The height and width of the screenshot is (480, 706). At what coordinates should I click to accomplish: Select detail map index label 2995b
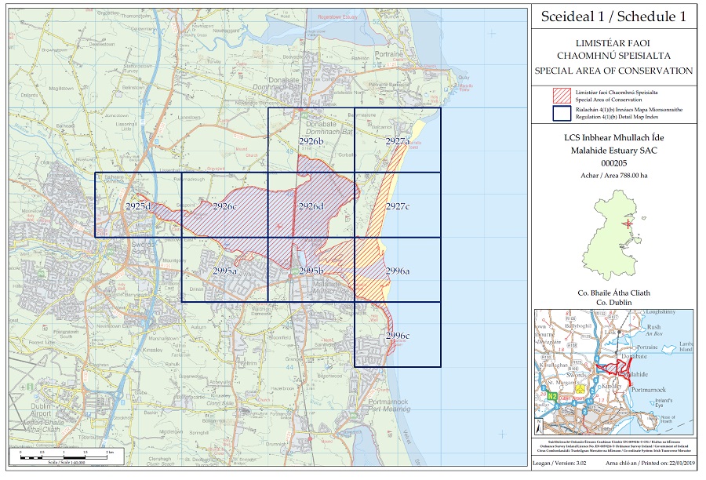coord(311,271)
